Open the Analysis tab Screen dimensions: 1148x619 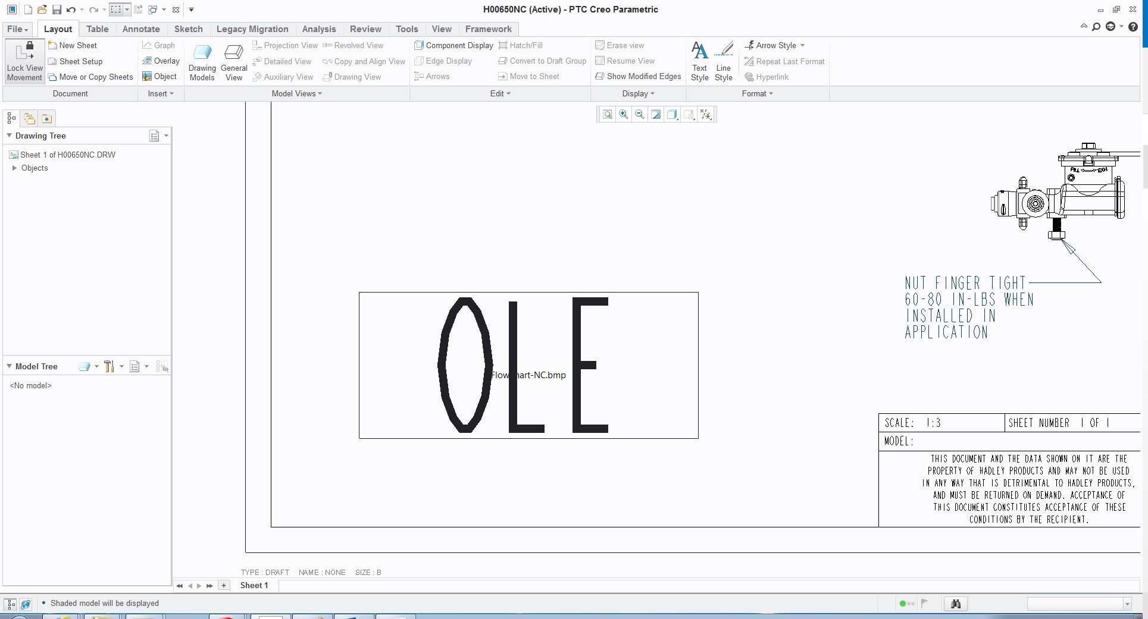tap(319, 29)
